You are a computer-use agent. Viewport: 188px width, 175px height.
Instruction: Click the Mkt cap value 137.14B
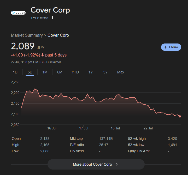106,139
